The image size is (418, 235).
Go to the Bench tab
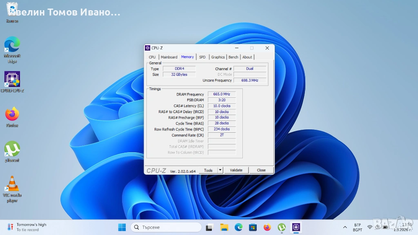coord(233,57)
